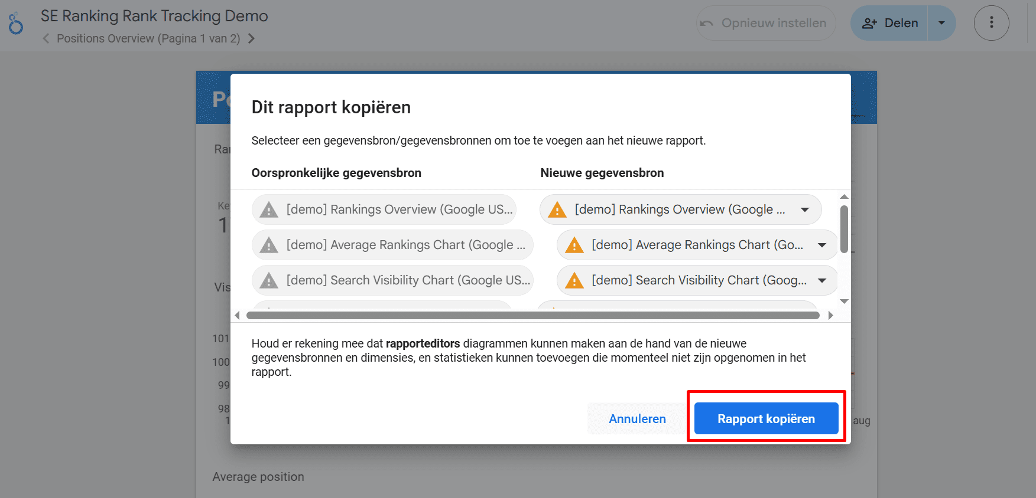Click the original Search Visibility Chart chip

click(392, 280)
